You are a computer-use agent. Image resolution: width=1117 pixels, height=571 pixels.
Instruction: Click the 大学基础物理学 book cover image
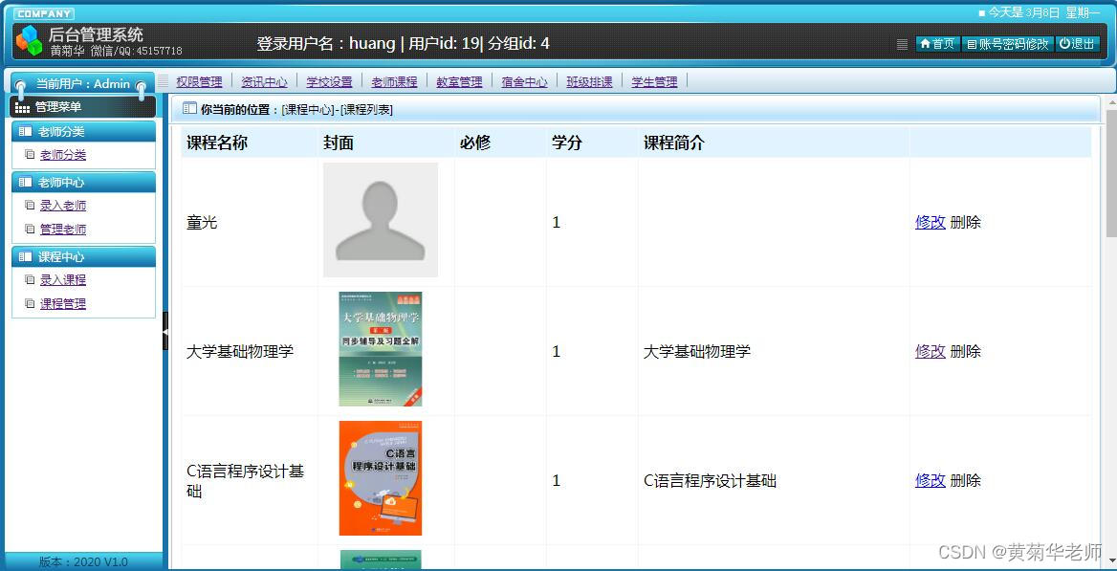[381, 349]
